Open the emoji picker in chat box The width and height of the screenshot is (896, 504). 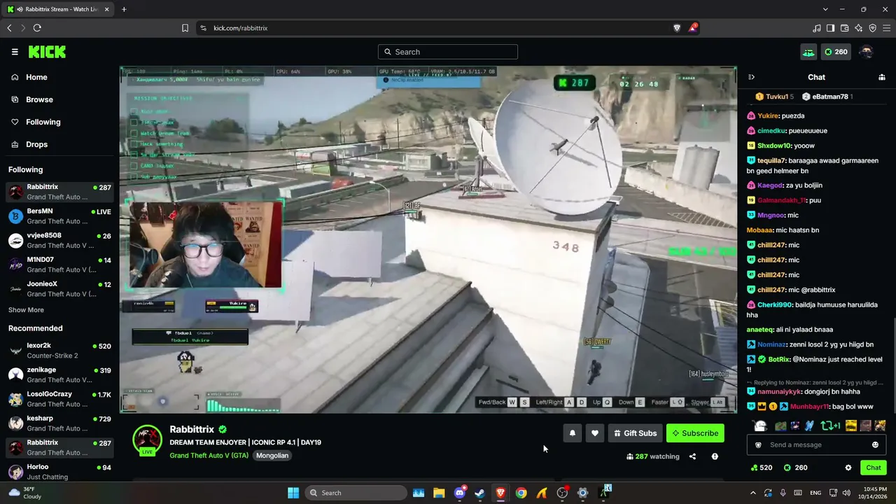tap(875, 444)
